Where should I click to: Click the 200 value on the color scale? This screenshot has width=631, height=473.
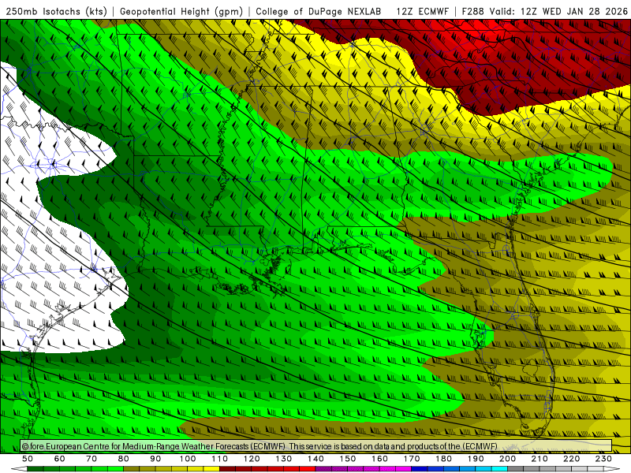coord(507,459)
